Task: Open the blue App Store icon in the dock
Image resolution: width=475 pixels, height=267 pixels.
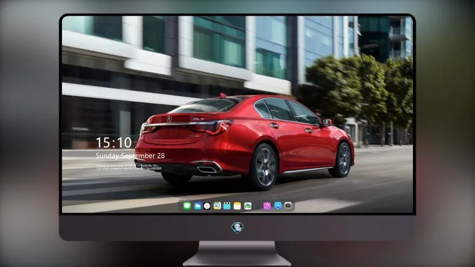Action: point(278,206)
